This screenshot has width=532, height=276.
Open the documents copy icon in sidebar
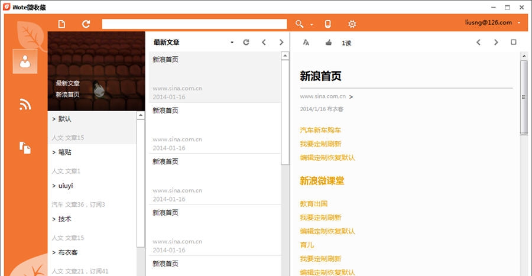coord(25,147)
